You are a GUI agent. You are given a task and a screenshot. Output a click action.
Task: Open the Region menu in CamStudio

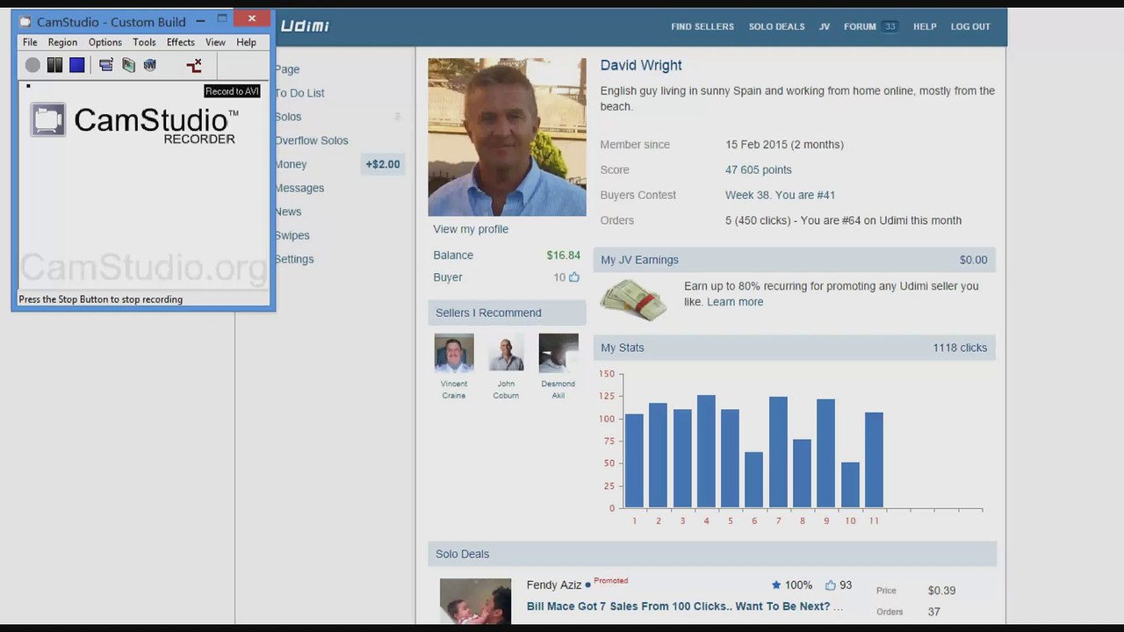pyautogui.click(x=62, y=42)
